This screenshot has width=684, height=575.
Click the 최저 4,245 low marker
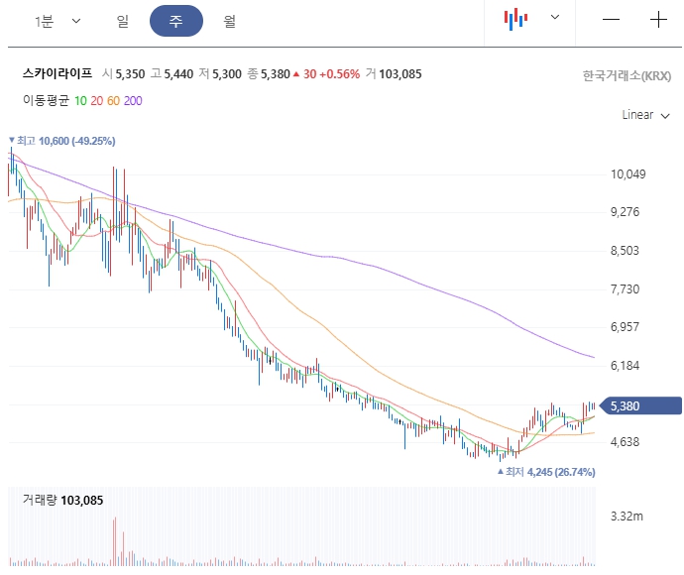pyautogui.click(x=546, y=472)
